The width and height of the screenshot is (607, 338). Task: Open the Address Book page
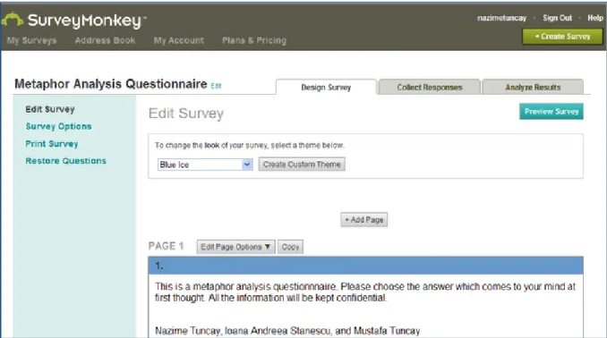(x=105, y=40)
